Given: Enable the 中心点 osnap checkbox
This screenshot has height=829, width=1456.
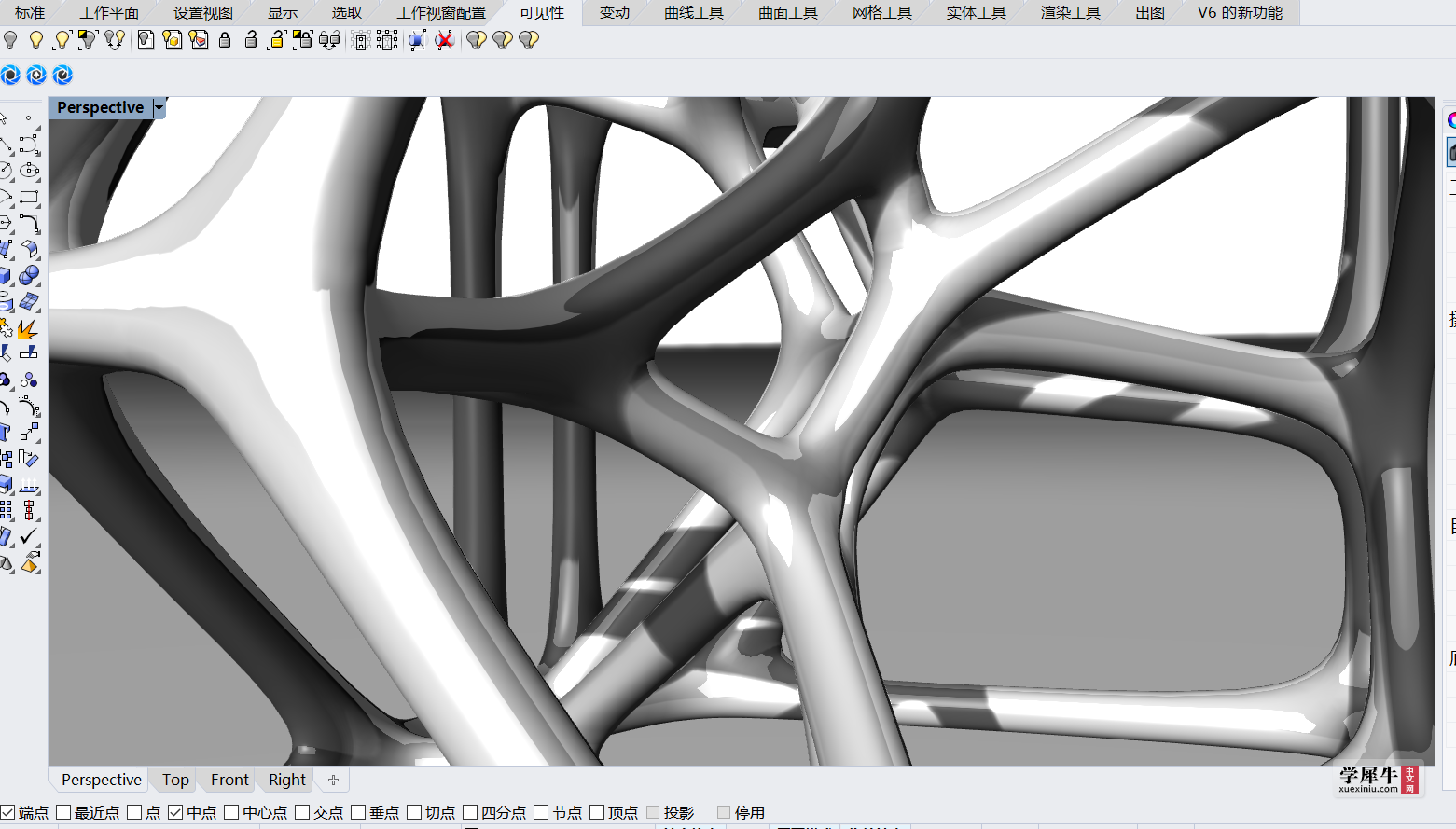Looking at the screenshot, I should pyautogui.click(x=231, y=812).
